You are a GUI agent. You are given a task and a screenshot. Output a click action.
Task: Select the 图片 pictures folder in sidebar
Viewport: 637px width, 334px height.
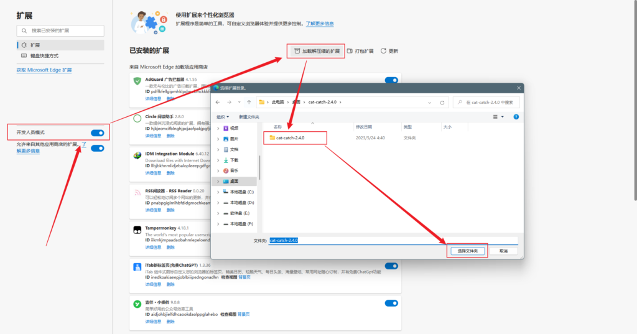click(x=235, y=139)
